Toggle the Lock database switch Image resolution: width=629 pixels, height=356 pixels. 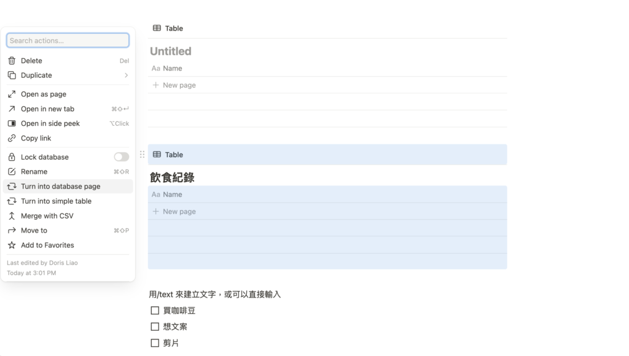pos(121,157)
